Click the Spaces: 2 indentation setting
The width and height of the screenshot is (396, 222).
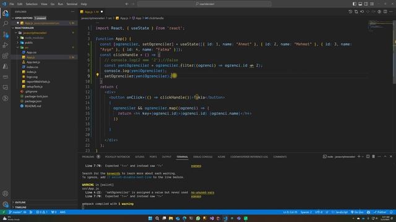pyautogui.click(x=306, y=212)
